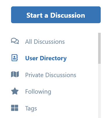
Task: Begin a new thread via the blue button
Action: (x=56, y=15)
